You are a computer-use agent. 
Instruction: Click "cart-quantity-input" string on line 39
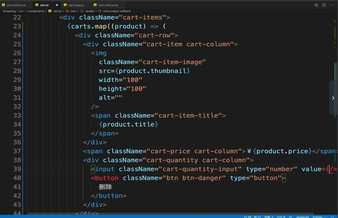(x=200, y=169)
